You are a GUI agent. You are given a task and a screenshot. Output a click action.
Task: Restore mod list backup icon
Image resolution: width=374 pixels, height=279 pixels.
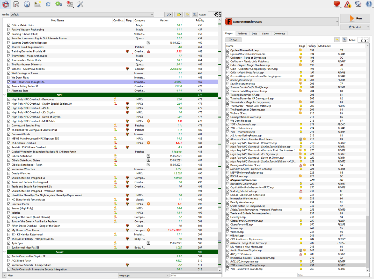click(x=187, y=14)
